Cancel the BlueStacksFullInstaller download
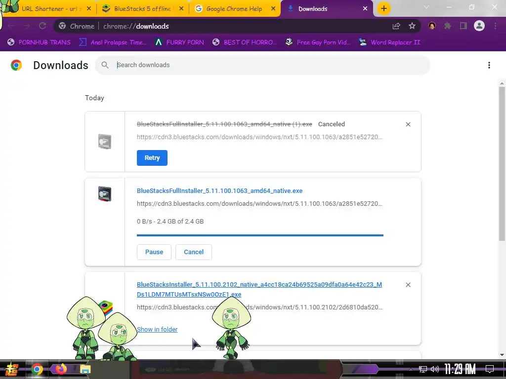 (x=194, y=252)
